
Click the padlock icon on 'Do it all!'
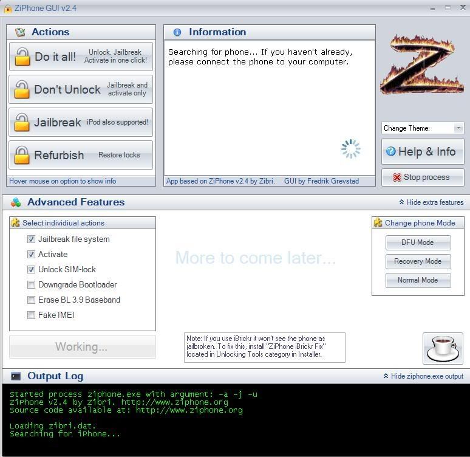click(x=22, y=57)
